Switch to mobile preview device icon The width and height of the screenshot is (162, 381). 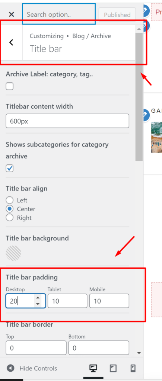[133, 368]
